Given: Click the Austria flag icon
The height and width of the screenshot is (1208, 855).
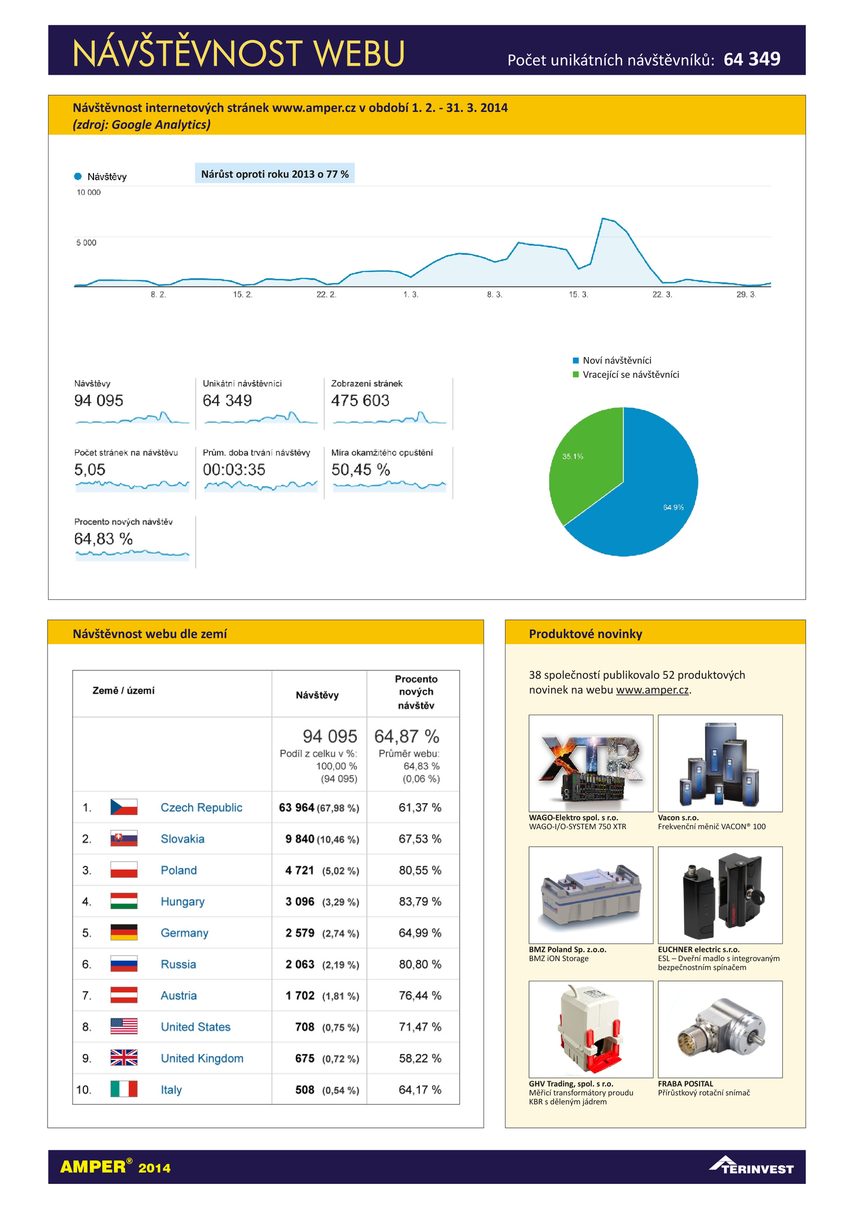Looking at the screenshot, I should 123,995.
